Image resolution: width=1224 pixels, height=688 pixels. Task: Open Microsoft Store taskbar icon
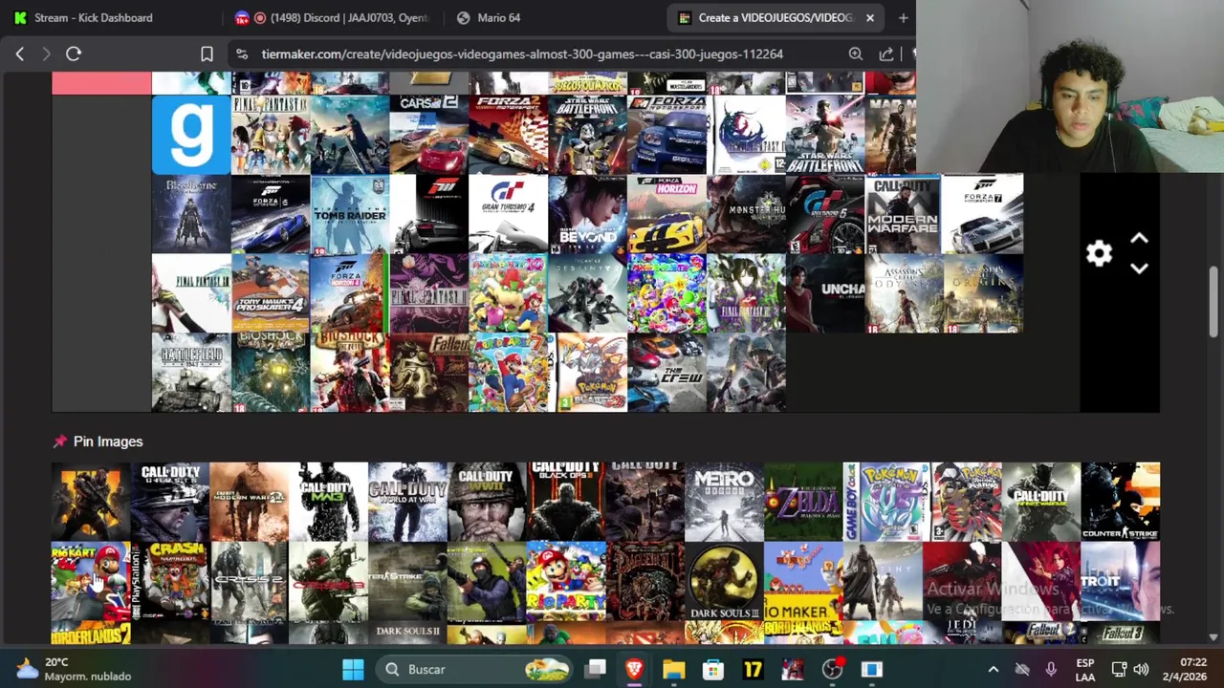[x=713, y=670]
